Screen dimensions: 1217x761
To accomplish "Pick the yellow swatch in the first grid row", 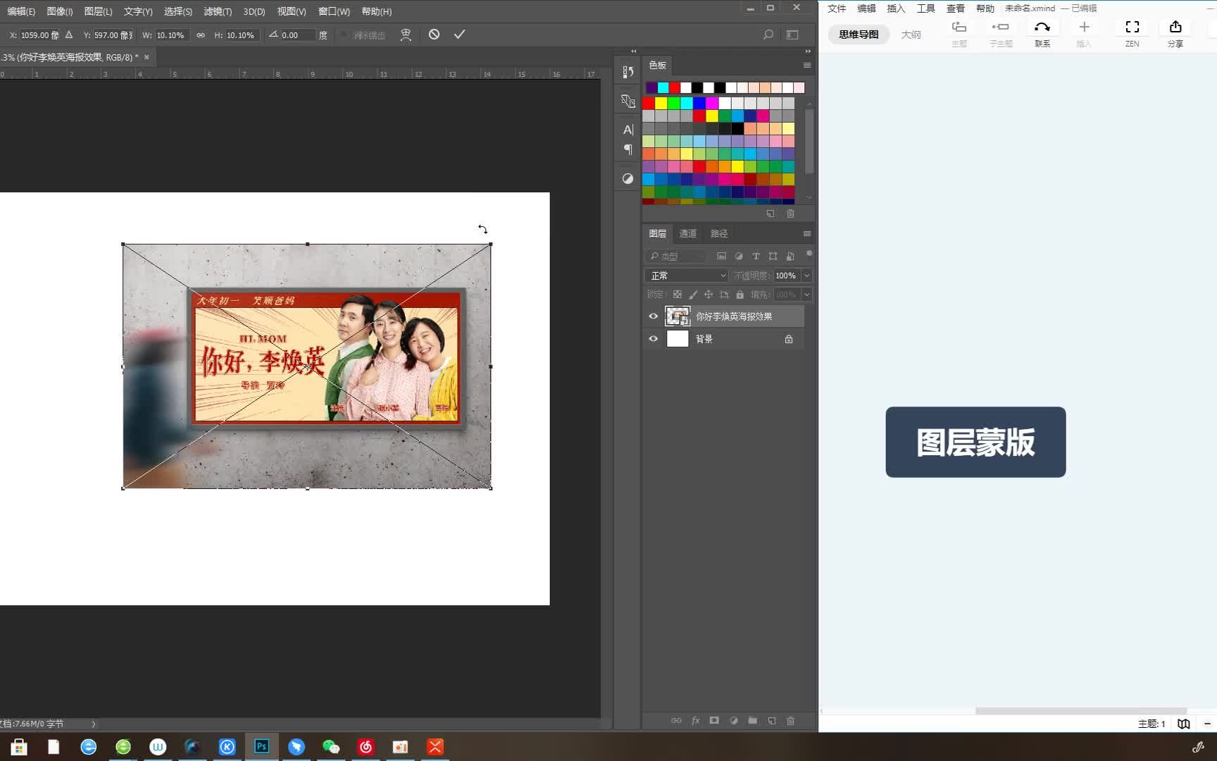I will 661,103.
